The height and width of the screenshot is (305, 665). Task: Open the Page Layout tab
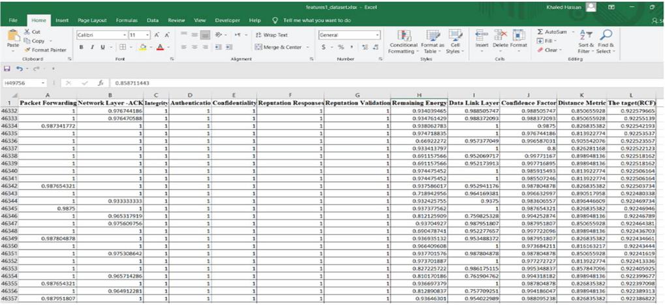[x=92, y=21]
